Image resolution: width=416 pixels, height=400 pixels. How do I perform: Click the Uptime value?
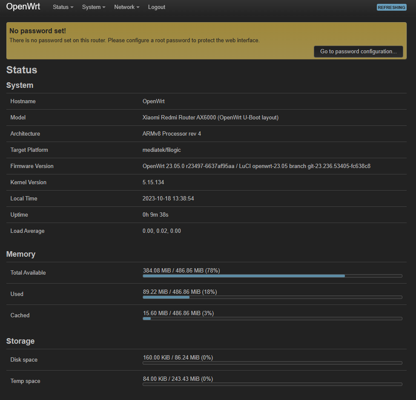pos(155,215)
